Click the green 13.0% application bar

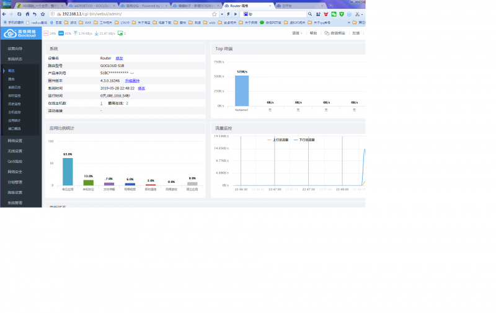click(x=88, y=183)
